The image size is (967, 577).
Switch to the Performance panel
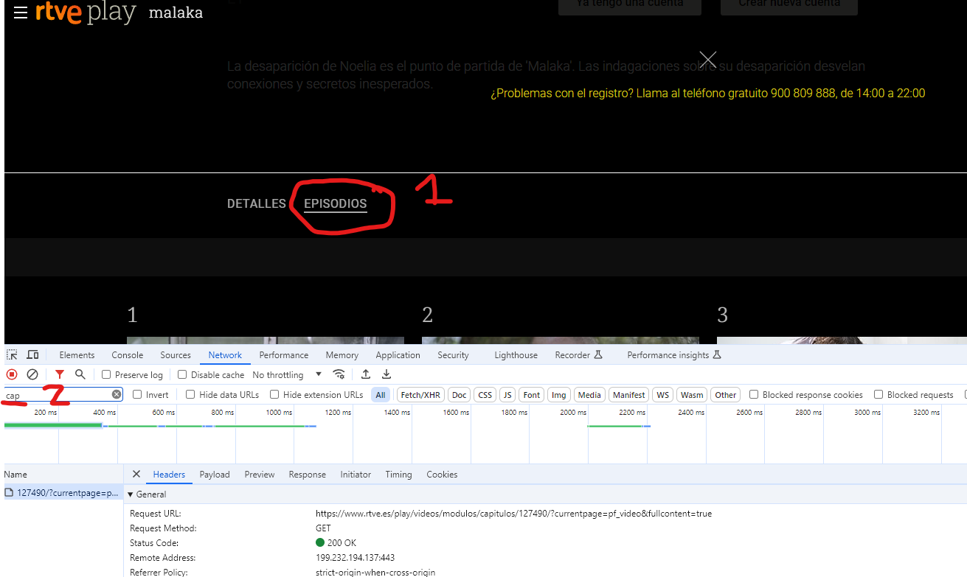point(284,355)
